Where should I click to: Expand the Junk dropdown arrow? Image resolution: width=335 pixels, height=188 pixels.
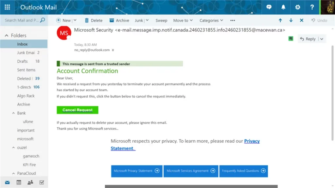pyautogui.click(x=147, y=20)
